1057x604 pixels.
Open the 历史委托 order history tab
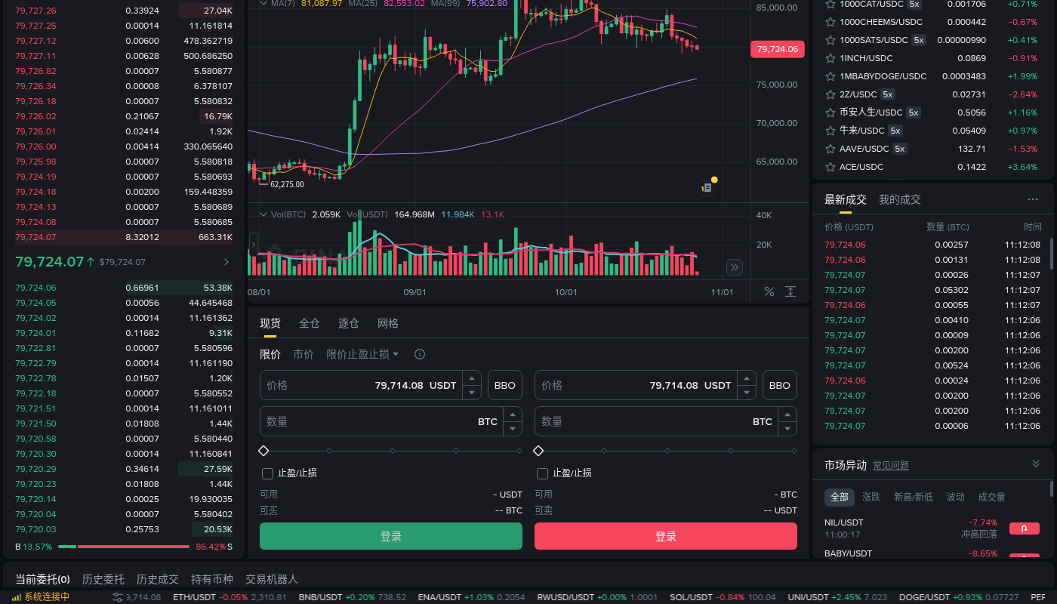(x=103, y=579)
